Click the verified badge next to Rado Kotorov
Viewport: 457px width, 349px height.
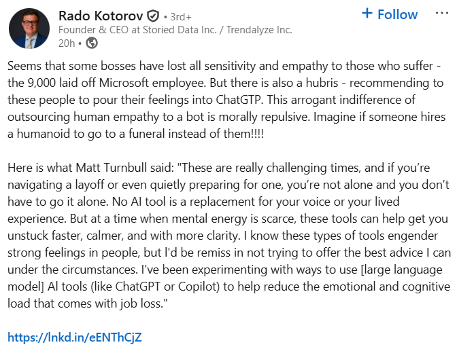[x=154, y=16]
